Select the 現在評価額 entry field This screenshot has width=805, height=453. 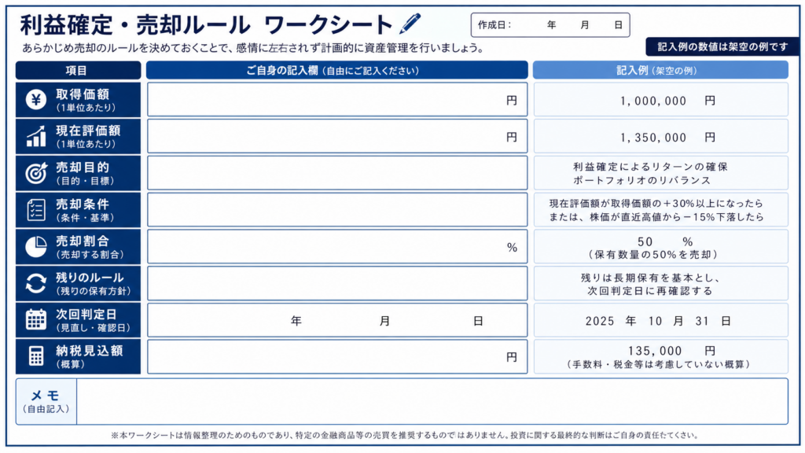tap(337, 137)
